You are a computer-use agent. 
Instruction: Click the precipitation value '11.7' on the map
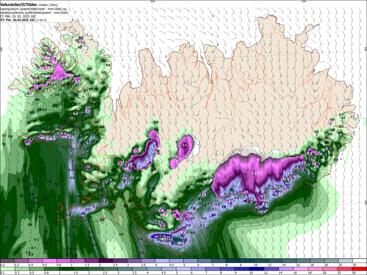click(295, 167)
